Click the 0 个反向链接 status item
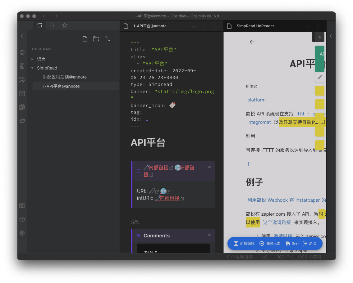Image resolution: width=353 pixels, height=283 pixels. click(240, 257)
